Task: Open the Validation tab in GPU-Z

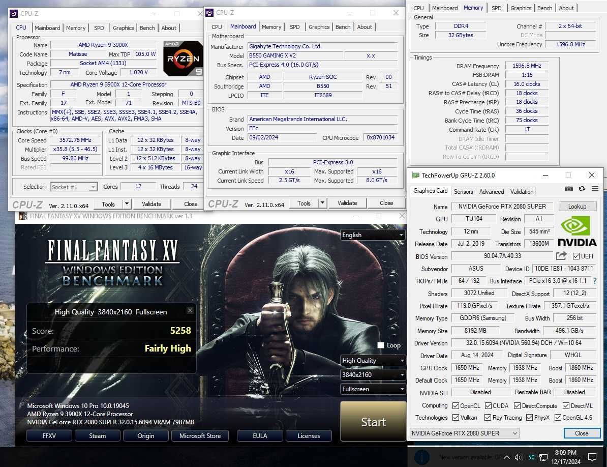Action: [522, 191]
